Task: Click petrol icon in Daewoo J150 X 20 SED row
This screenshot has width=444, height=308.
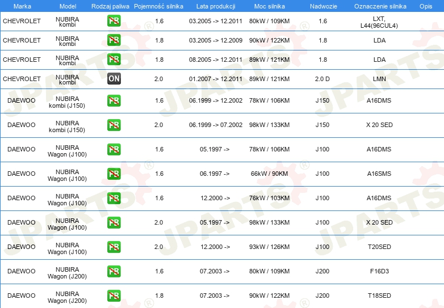Action: [114, 125]
